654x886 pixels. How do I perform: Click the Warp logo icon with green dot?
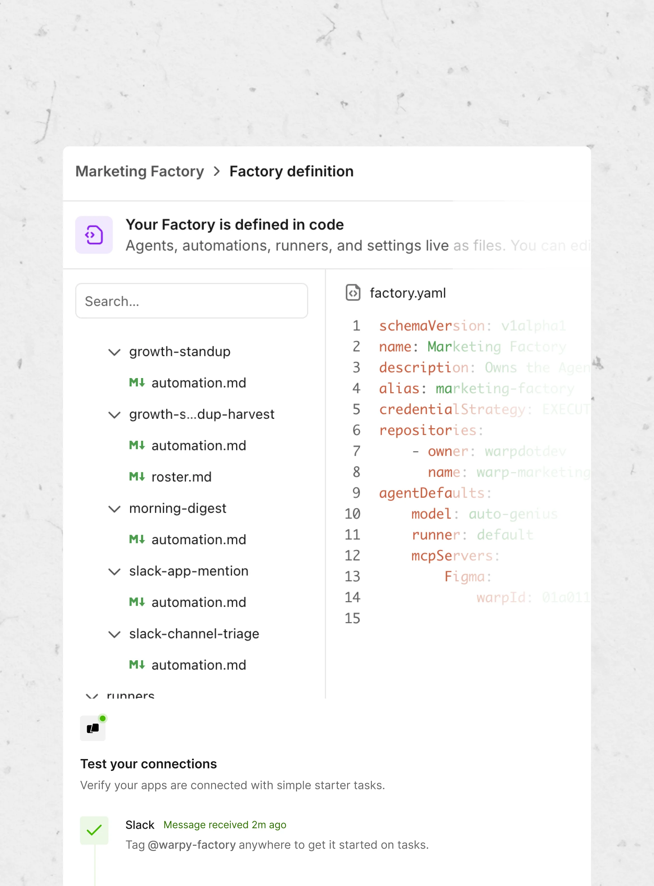[x=93, y=728]
